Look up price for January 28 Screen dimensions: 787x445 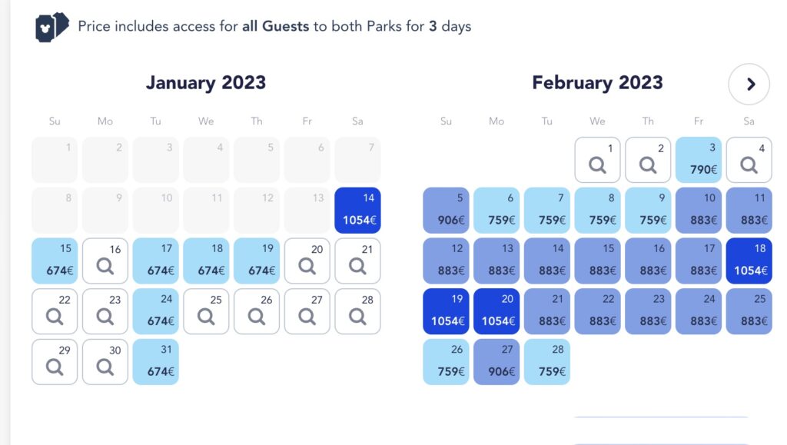click(x=357, y=311)
